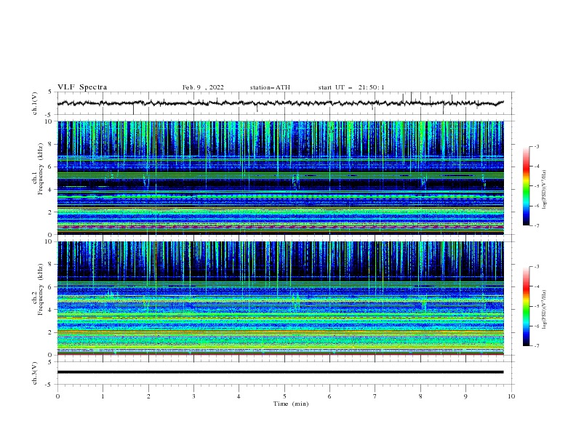Select the "Time (min)" axis label

[291, 404]
